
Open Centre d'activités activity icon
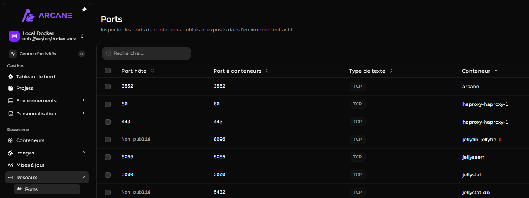[13, 54]
